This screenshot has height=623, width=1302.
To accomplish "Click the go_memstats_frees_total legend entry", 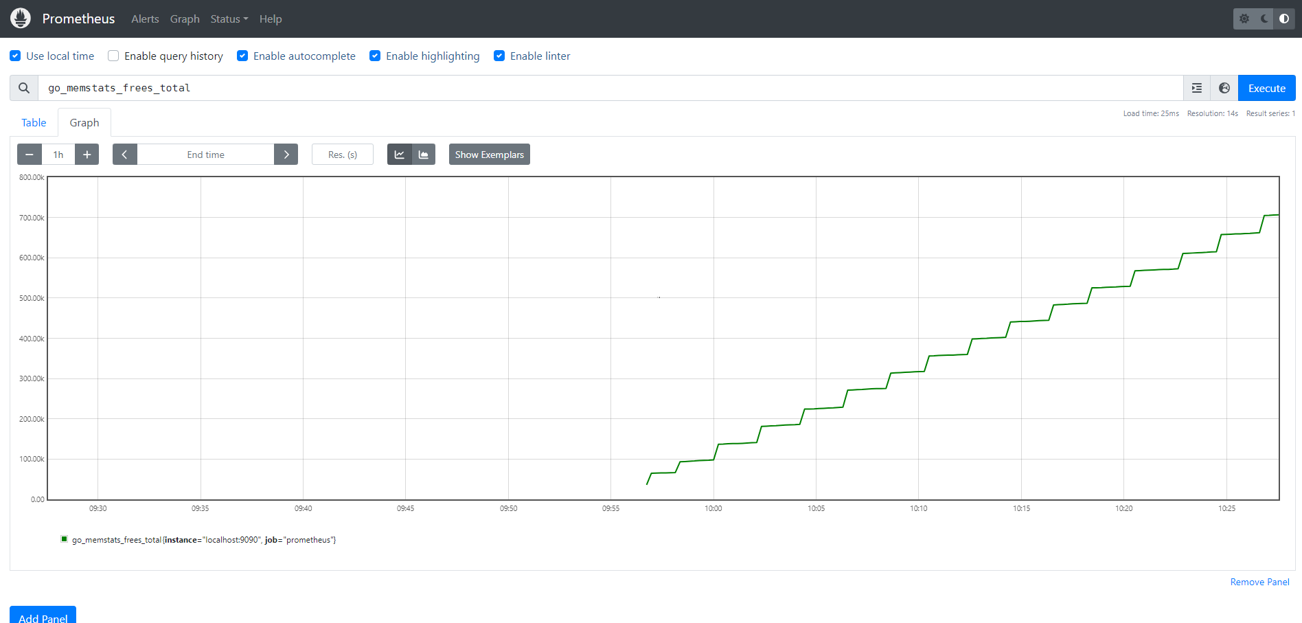I will 204,540.
